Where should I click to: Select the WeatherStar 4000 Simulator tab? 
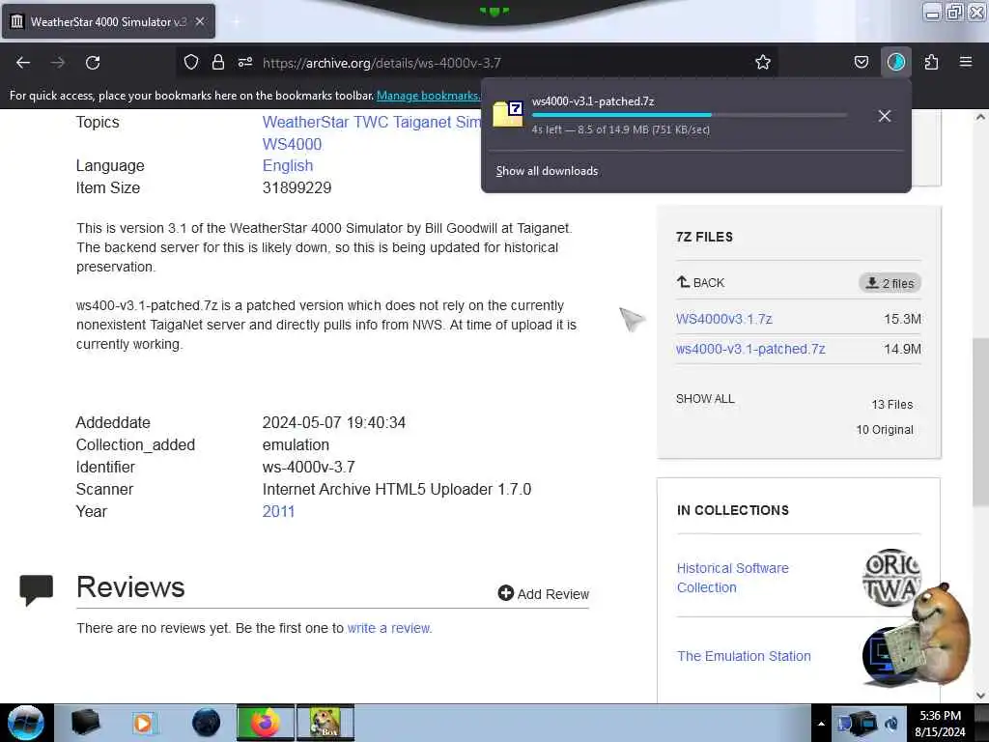[x=108, y=21]
